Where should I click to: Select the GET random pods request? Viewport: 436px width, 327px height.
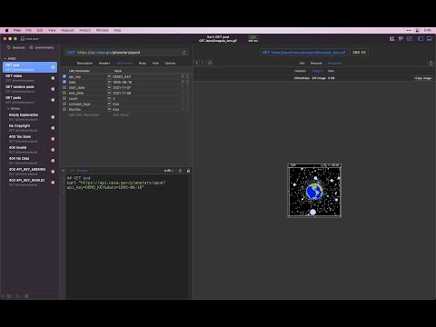(x=30, y=89)
